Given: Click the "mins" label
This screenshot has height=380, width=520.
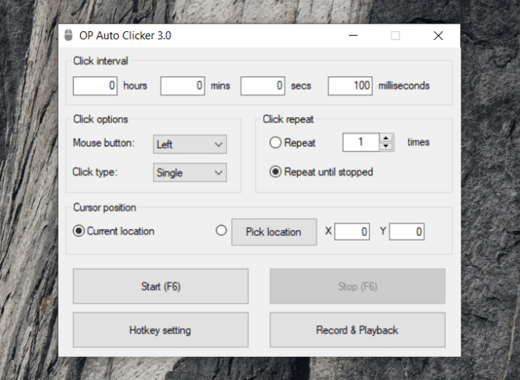Looking at the screenshot, I should coord(220,86).
